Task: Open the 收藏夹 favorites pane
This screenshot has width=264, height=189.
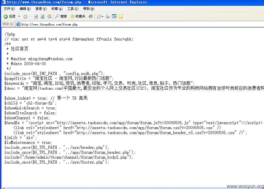Action: pos(78,16)
